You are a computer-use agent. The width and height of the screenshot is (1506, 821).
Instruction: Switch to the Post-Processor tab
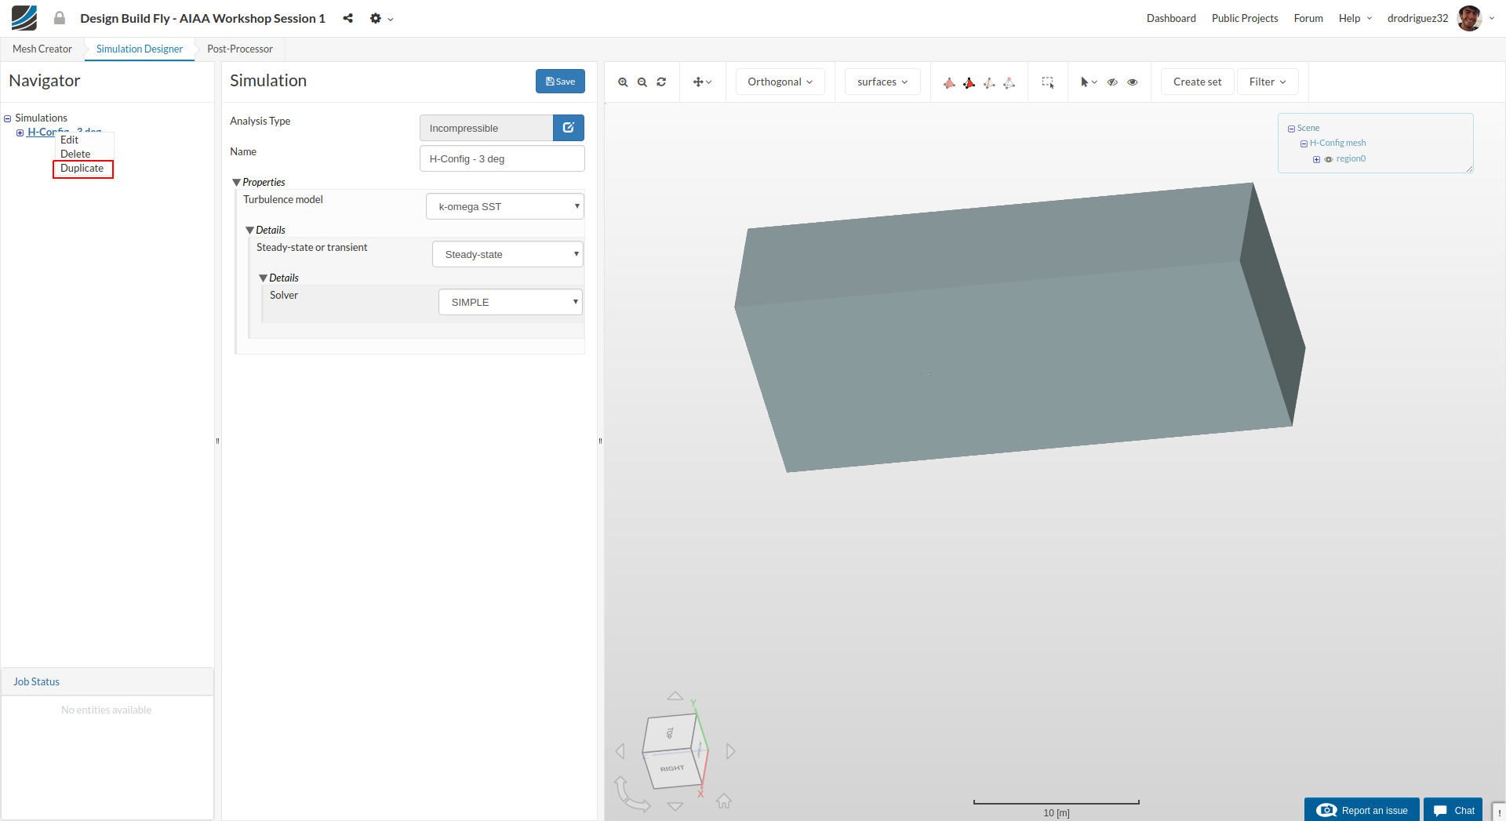tap(240, 49)
